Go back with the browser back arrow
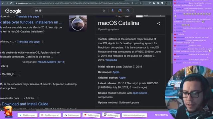Viewport: 213px width, 119px height. click(3, 3)
